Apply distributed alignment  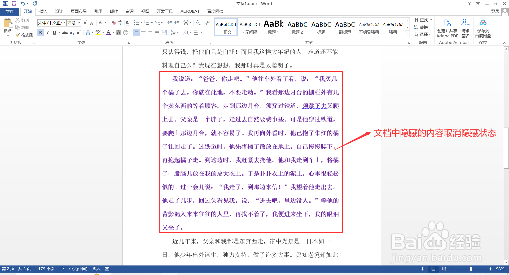[164, 33]
